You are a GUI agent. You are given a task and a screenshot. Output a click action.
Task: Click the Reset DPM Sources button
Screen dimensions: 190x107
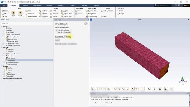(61, 44)
